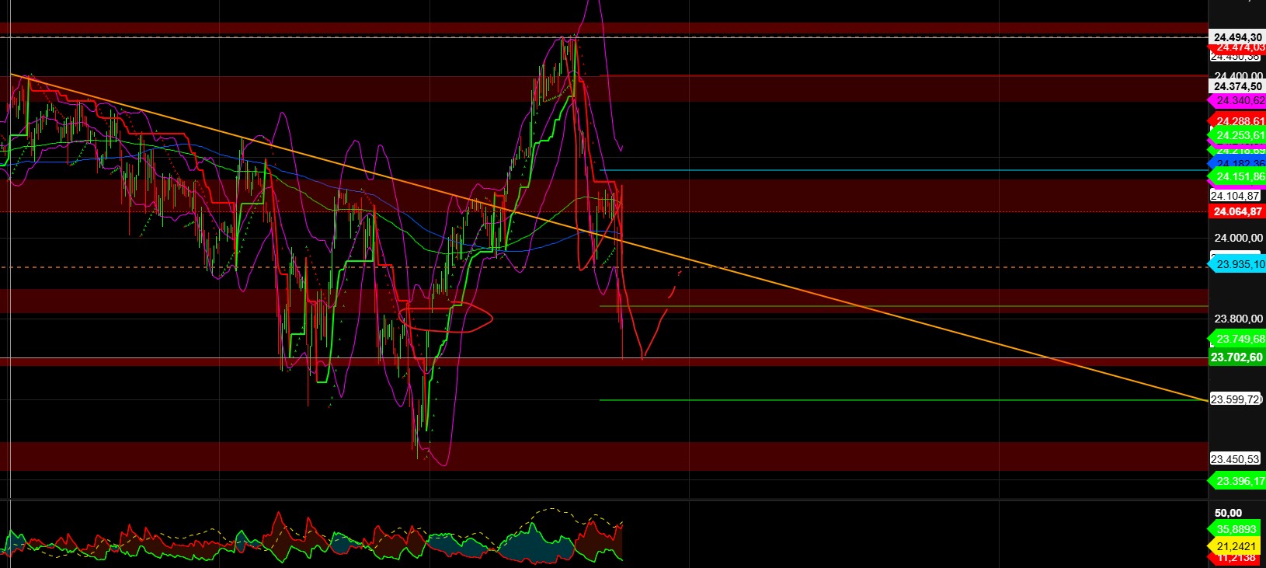
Task: Select the bold green 23.702,60 price label
Action: click(1237, 357)
